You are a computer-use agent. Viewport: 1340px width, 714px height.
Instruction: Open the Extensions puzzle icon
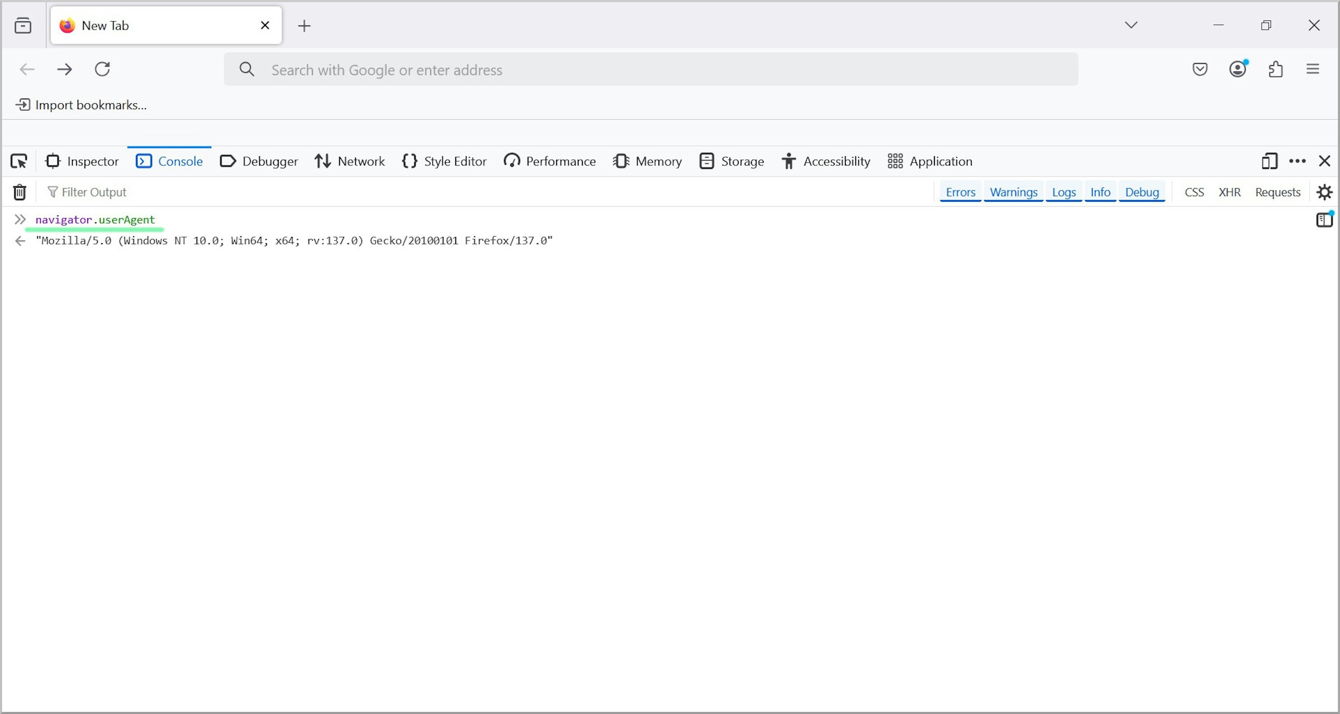tap(1275, 69)
